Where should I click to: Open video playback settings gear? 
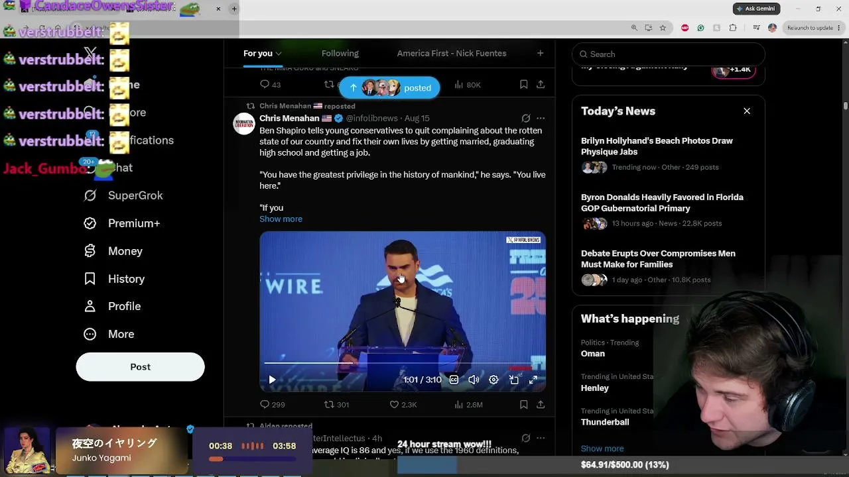[493, 380]
